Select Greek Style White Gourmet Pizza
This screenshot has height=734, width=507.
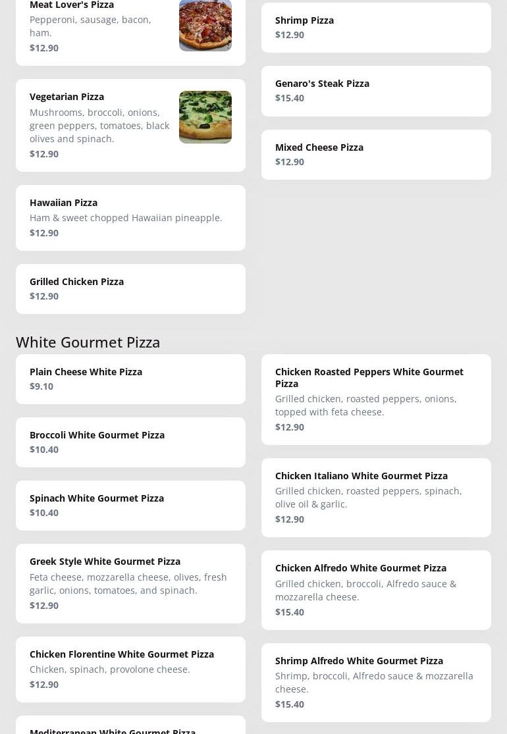click(x=130, y=583)
